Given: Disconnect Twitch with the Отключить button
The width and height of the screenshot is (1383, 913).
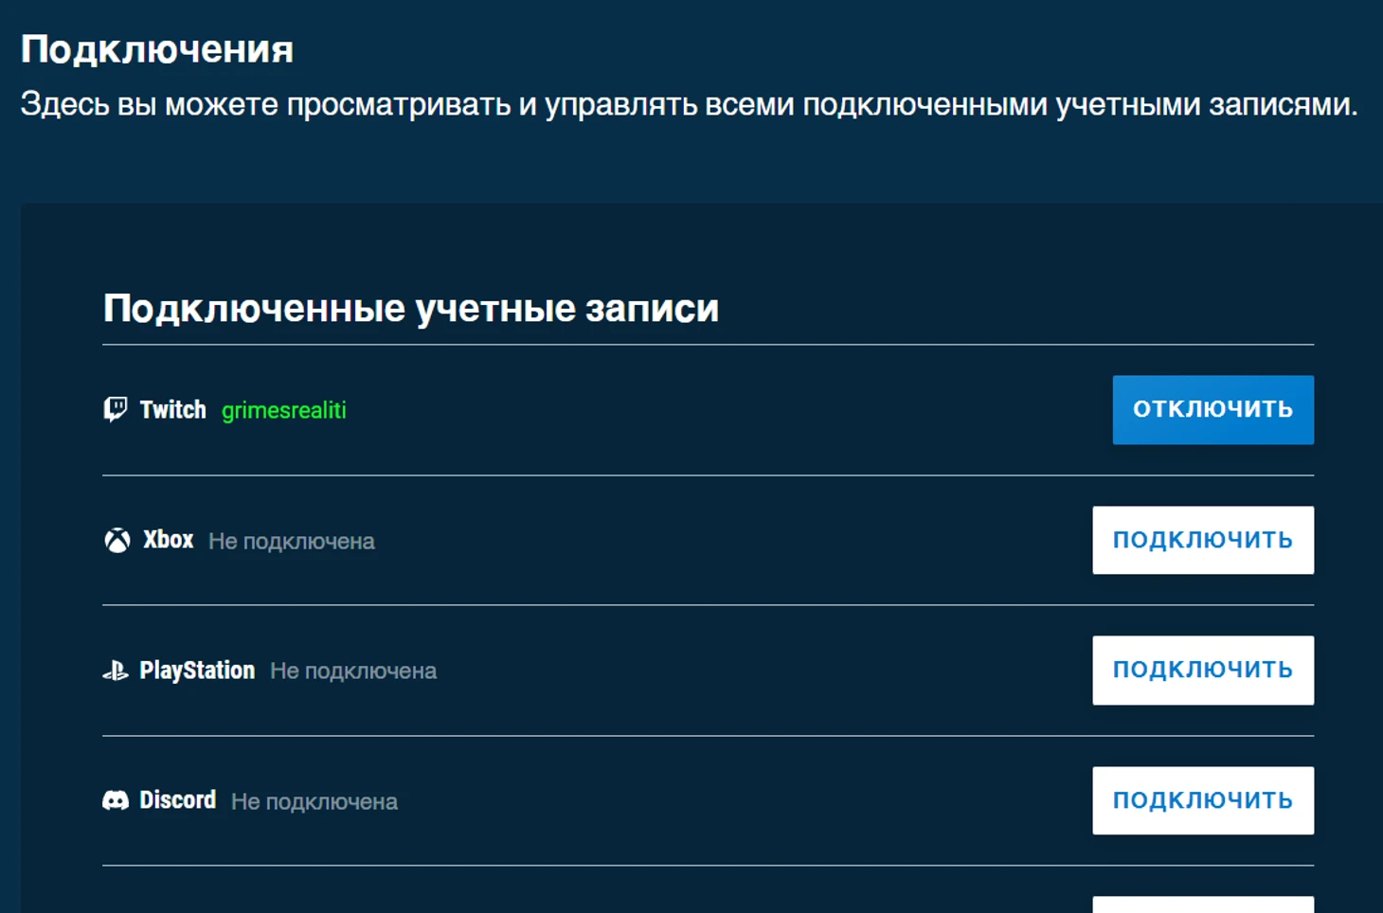Looking at the screenshot, I should [x=1212, y=409].
